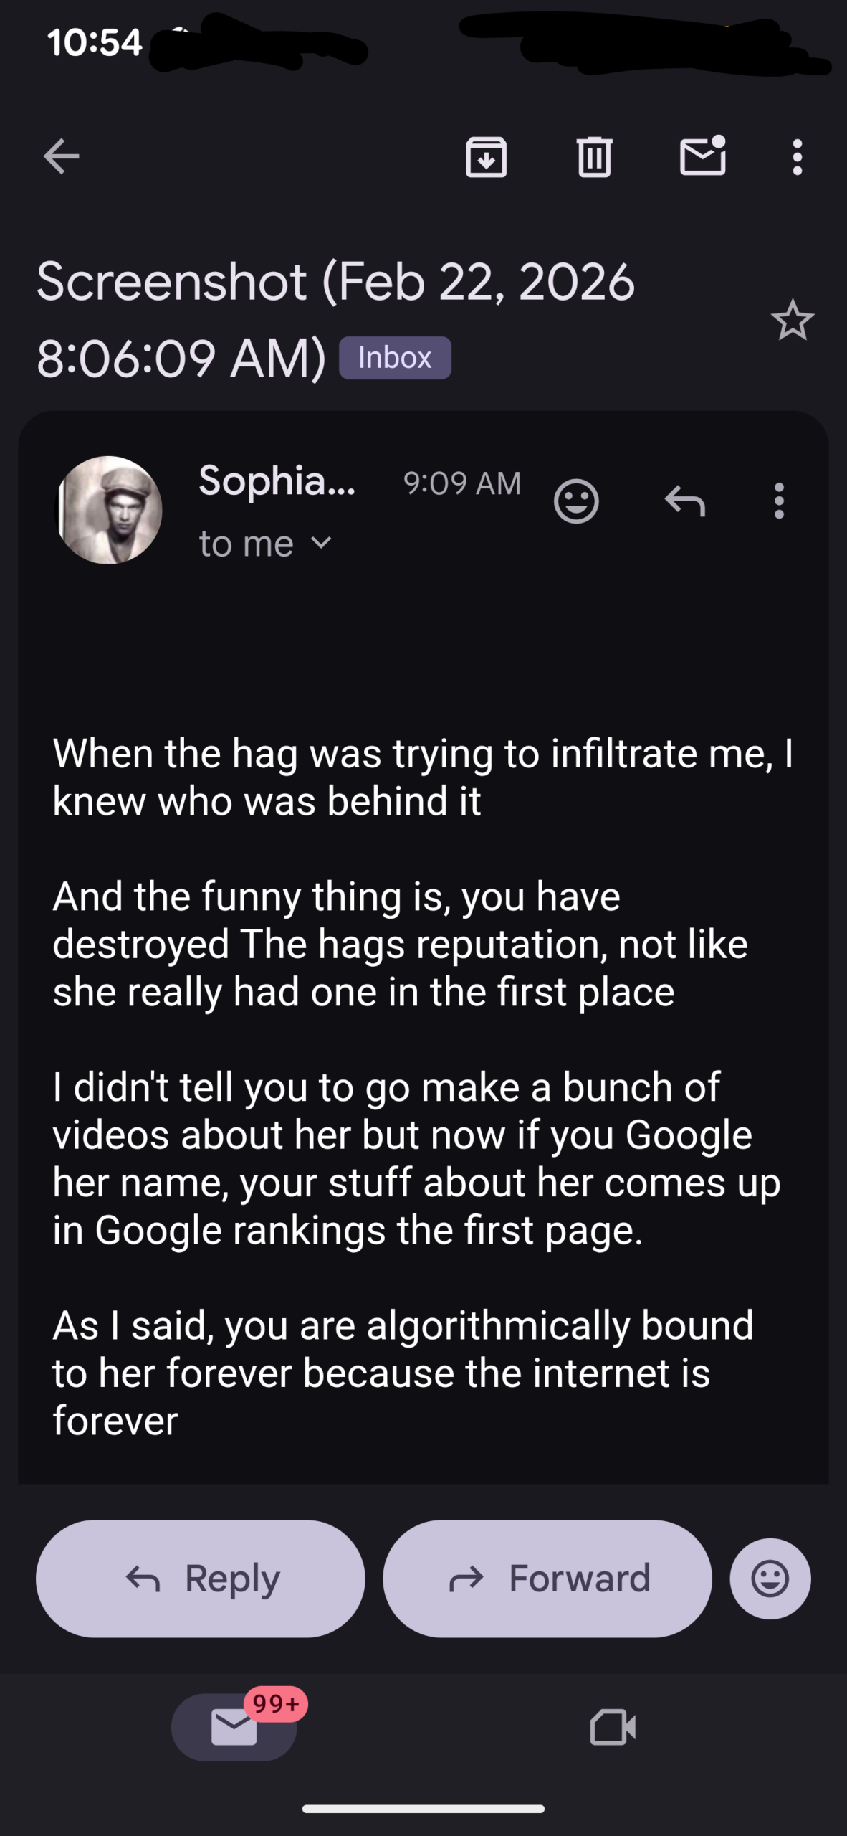This screenshot has height=1836, width=847.
Task: Switch to the Mail tab
Action: pyautogui.click(x=234, y=1726)
